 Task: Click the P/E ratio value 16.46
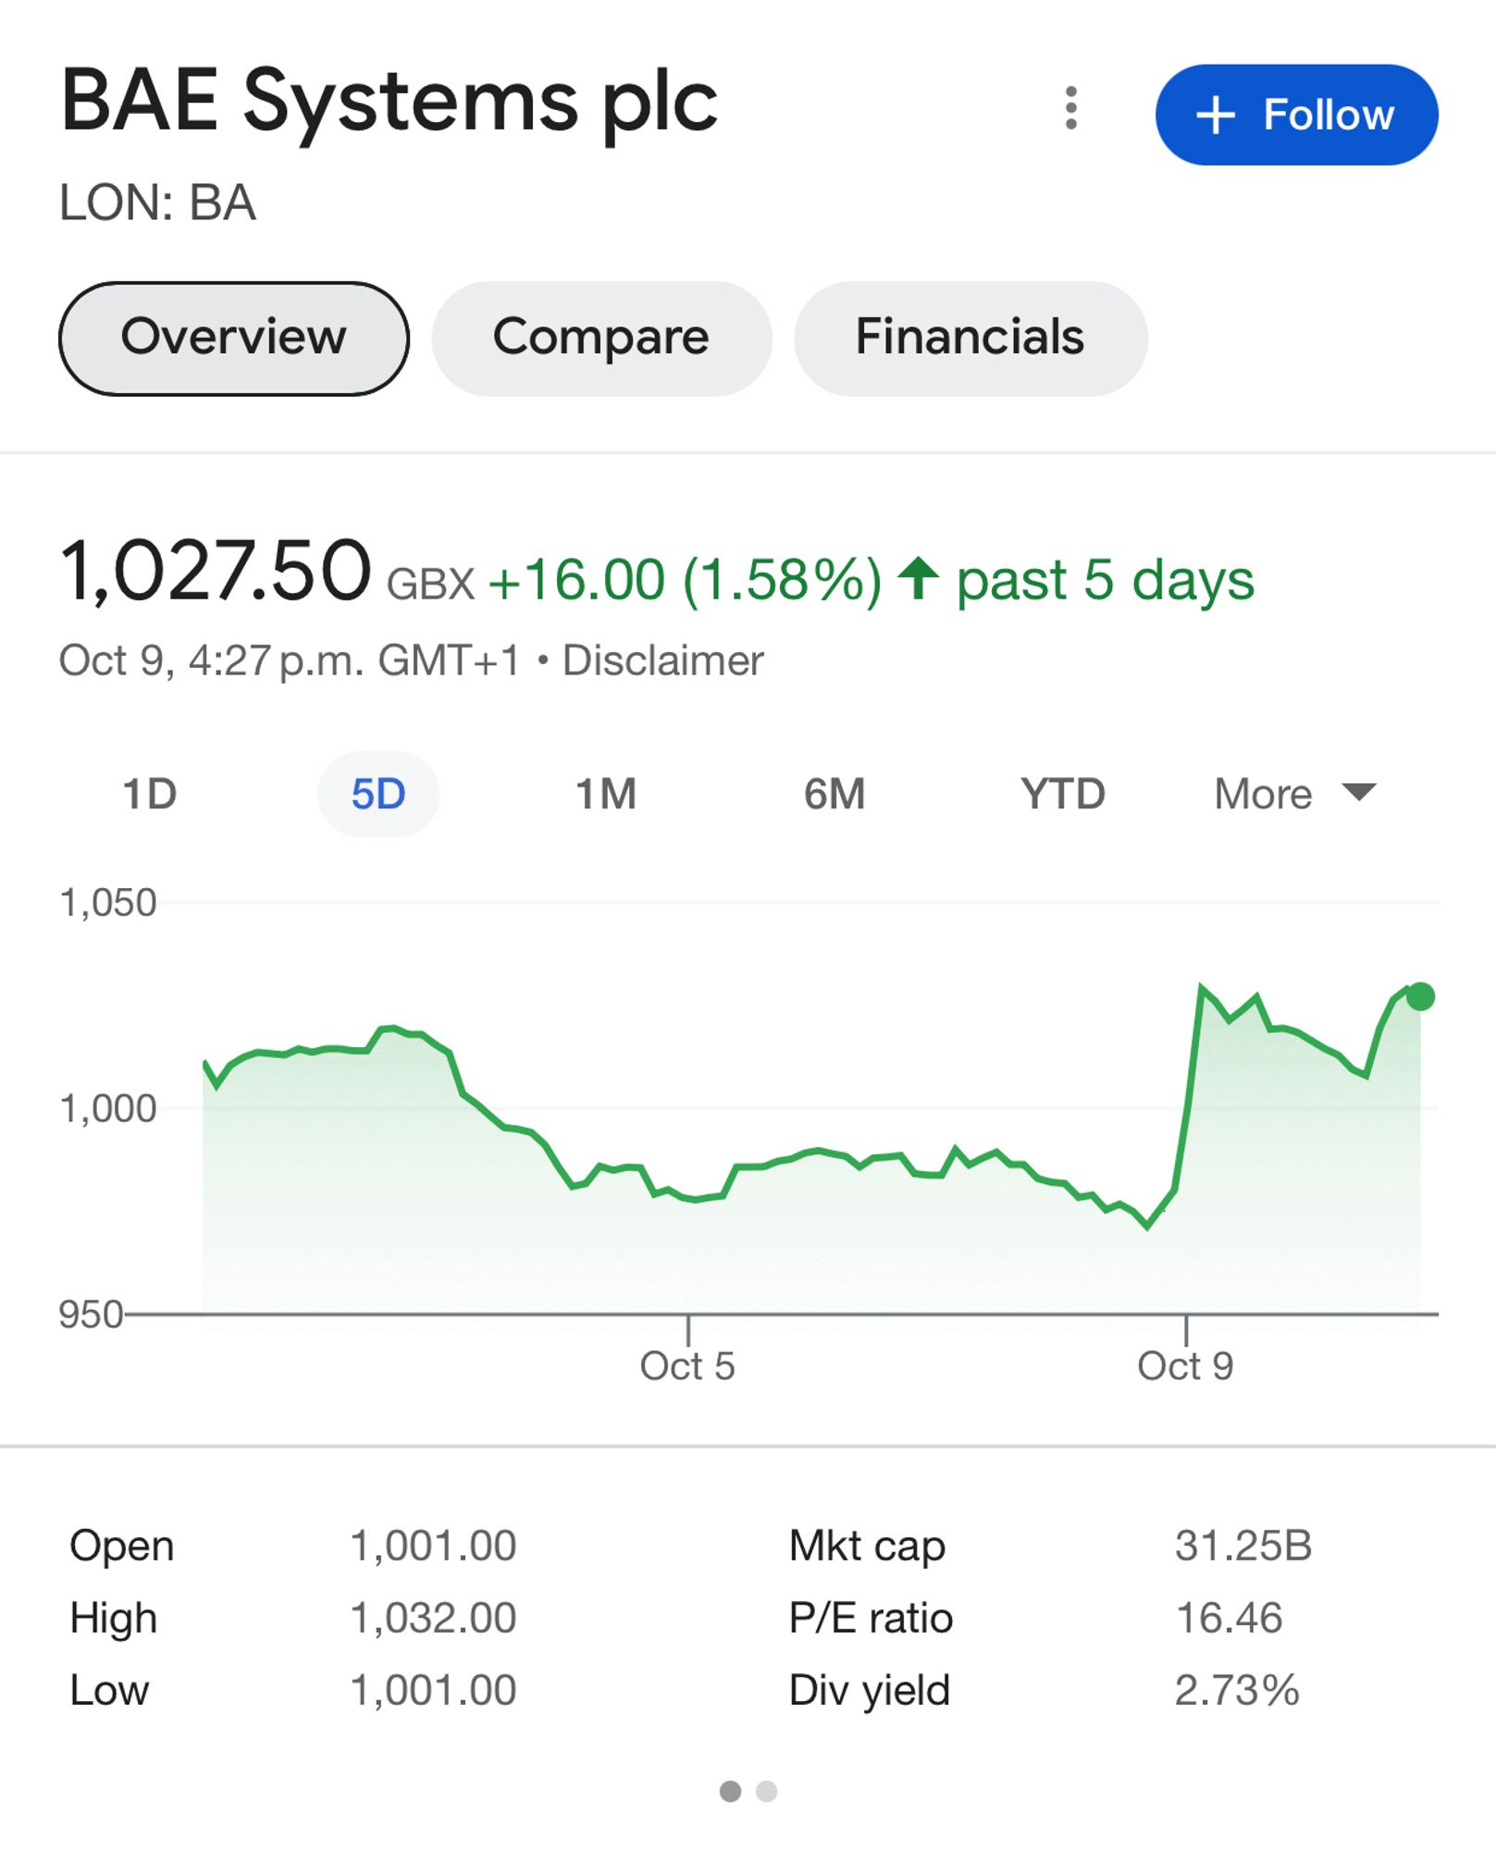[1229, 1618]
